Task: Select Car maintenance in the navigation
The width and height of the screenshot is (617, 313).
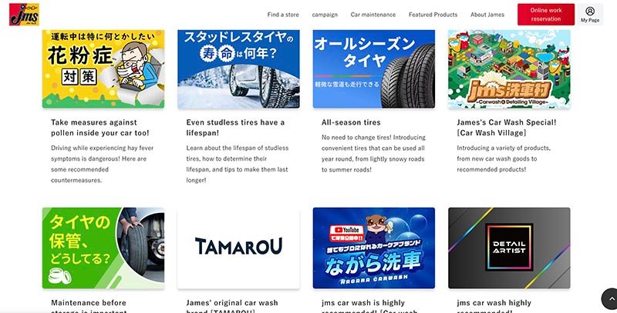Action: 373,15
